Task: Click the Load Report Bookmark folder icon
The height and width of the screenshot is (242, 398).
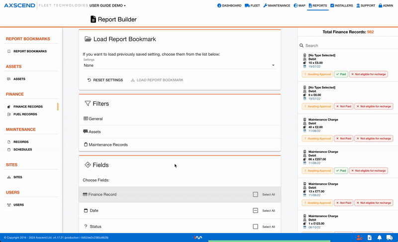Action: 88,39
